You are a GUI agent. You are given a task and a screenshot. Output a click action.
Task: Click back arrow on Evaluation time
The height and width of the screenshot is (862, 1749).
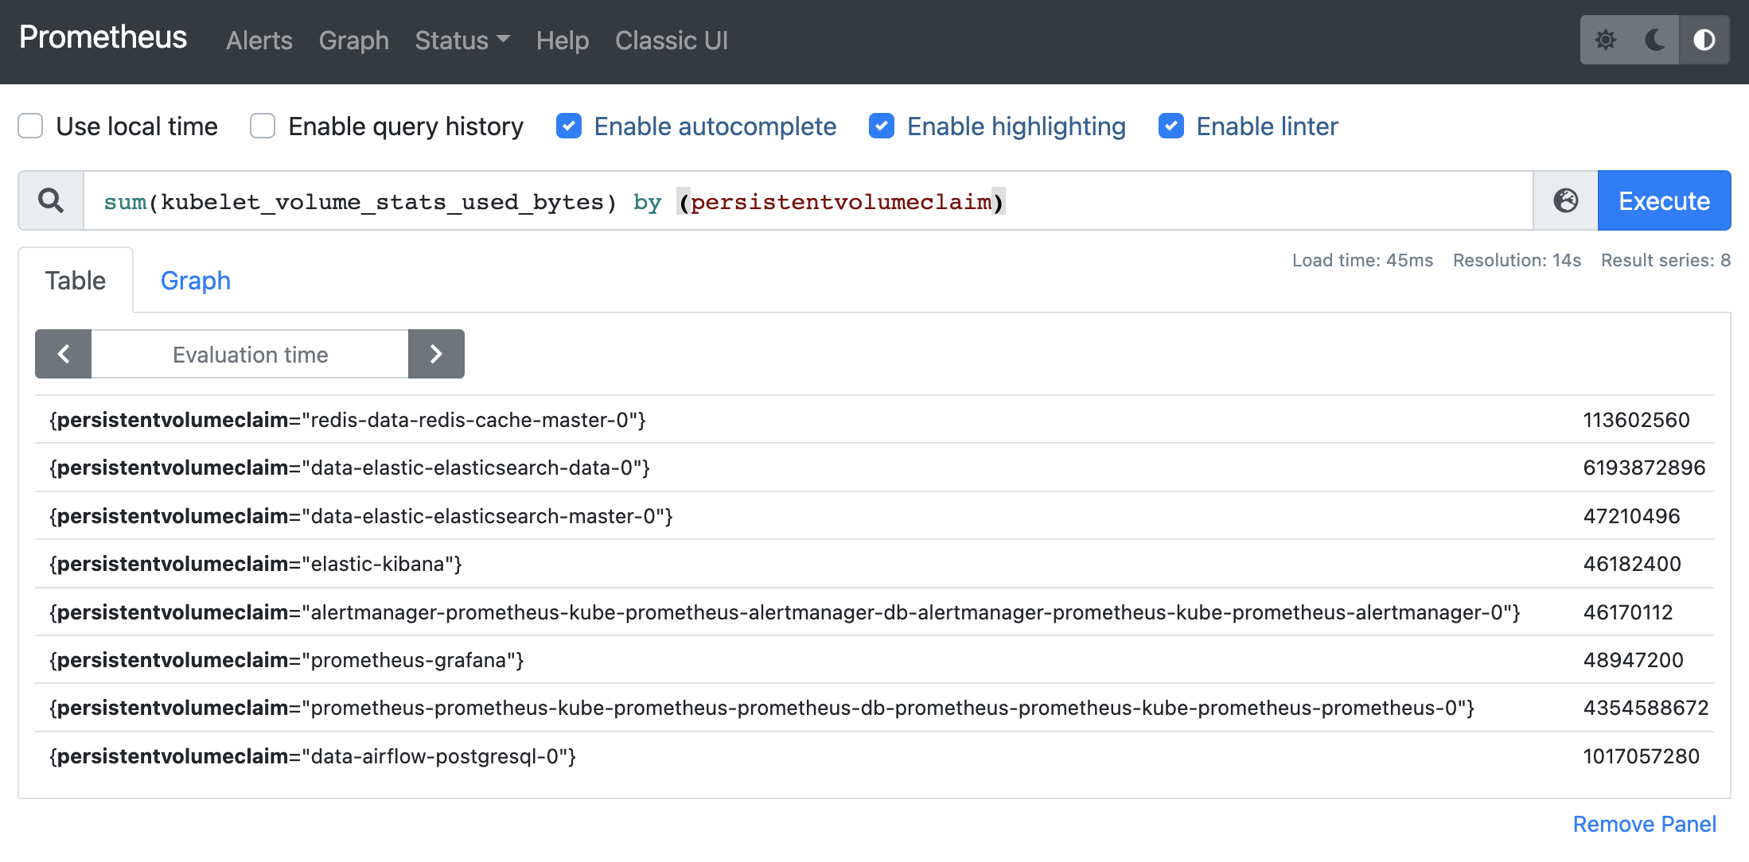(x=62, y=354)
